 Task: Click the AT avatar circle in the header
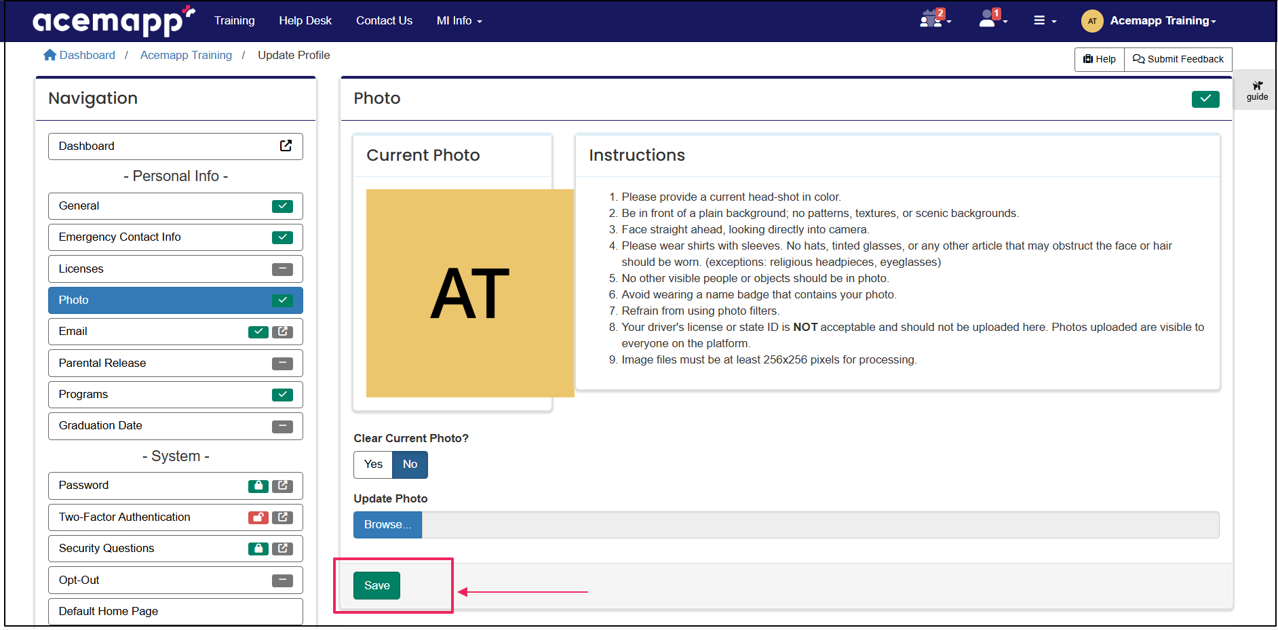[x=1092, y=20]
